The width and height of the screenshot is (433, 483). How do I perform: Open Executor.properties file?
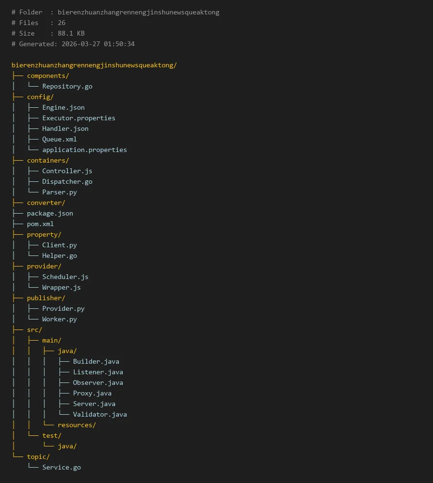[78, 118]
